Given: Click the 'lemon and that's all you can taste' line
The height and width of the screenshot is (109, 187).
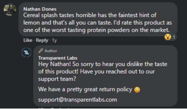Looking at the screenshot, I should click(97, 23).
